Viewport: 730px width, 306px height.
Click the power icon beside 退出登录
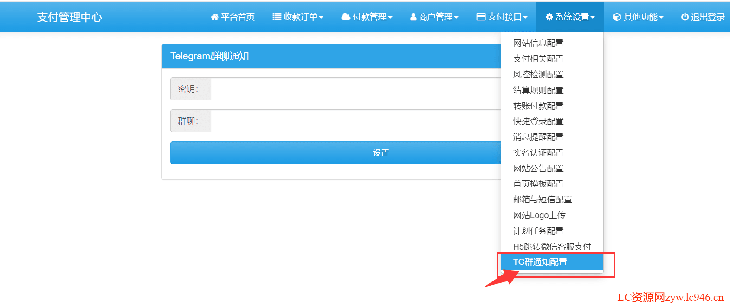[685, 17]
